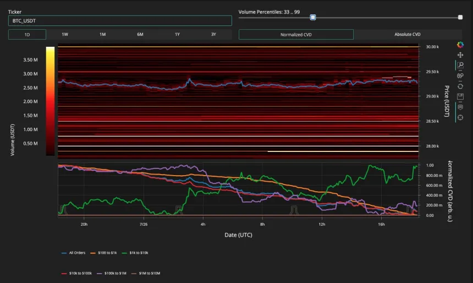Switch to Absolute CVD view
The height and width of the screenshot is (283, 473).
pyautogui.click(x=408, y=34)
